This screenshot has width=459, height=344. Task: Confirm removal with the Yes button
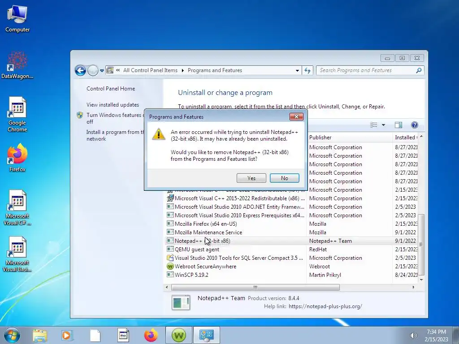click(x=251, y=178)
